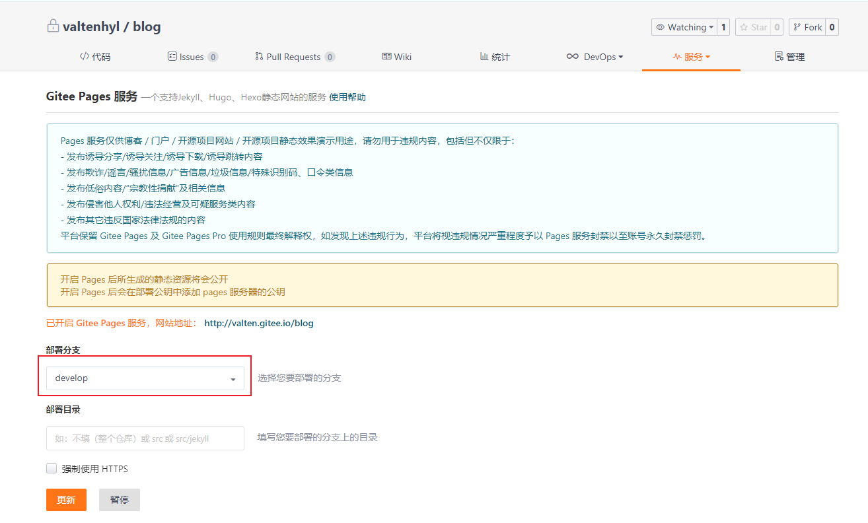Focus the 部署目录 directory input field

click(x=145, y=438)
